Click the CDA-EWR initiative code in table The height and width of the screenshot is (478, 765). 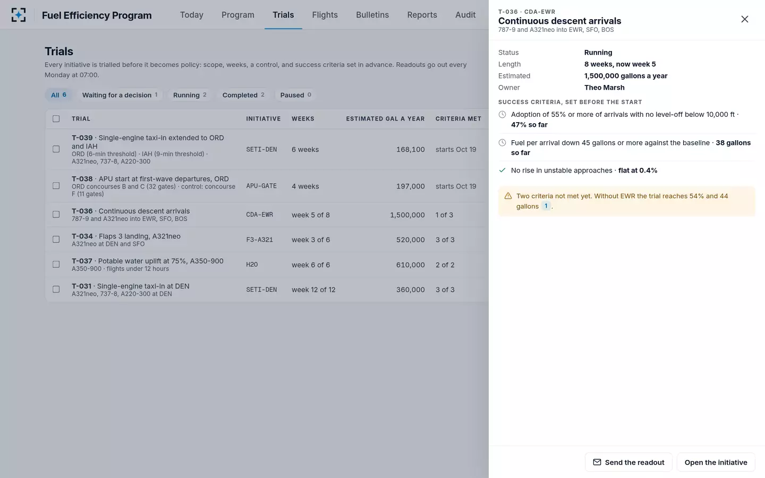pos(259,215)
